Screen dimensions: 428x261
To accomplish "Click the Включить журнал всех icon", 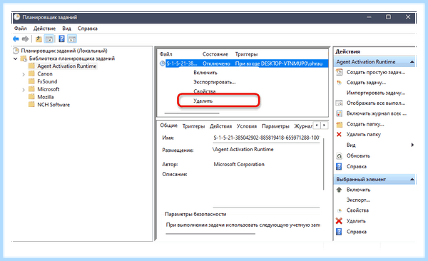I will tap(339, 113).
